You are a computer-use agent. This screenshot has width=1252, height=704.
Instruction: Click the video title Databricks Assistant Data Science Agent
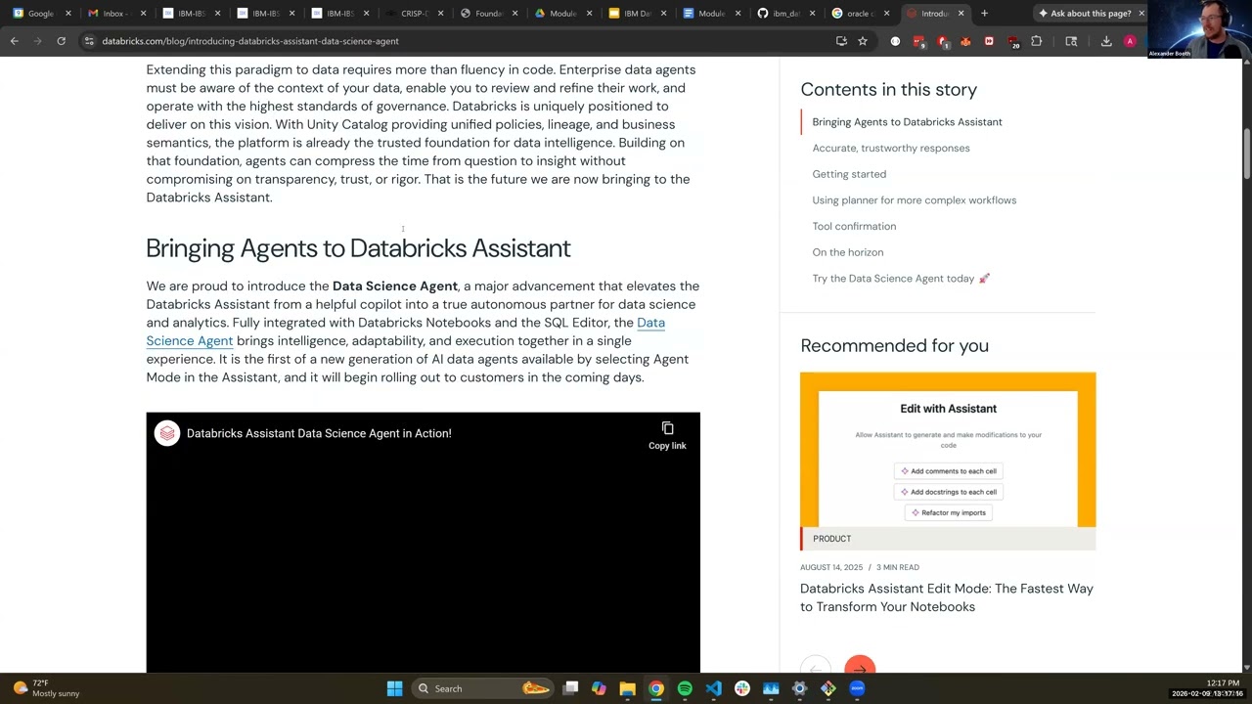coord(319,433)
